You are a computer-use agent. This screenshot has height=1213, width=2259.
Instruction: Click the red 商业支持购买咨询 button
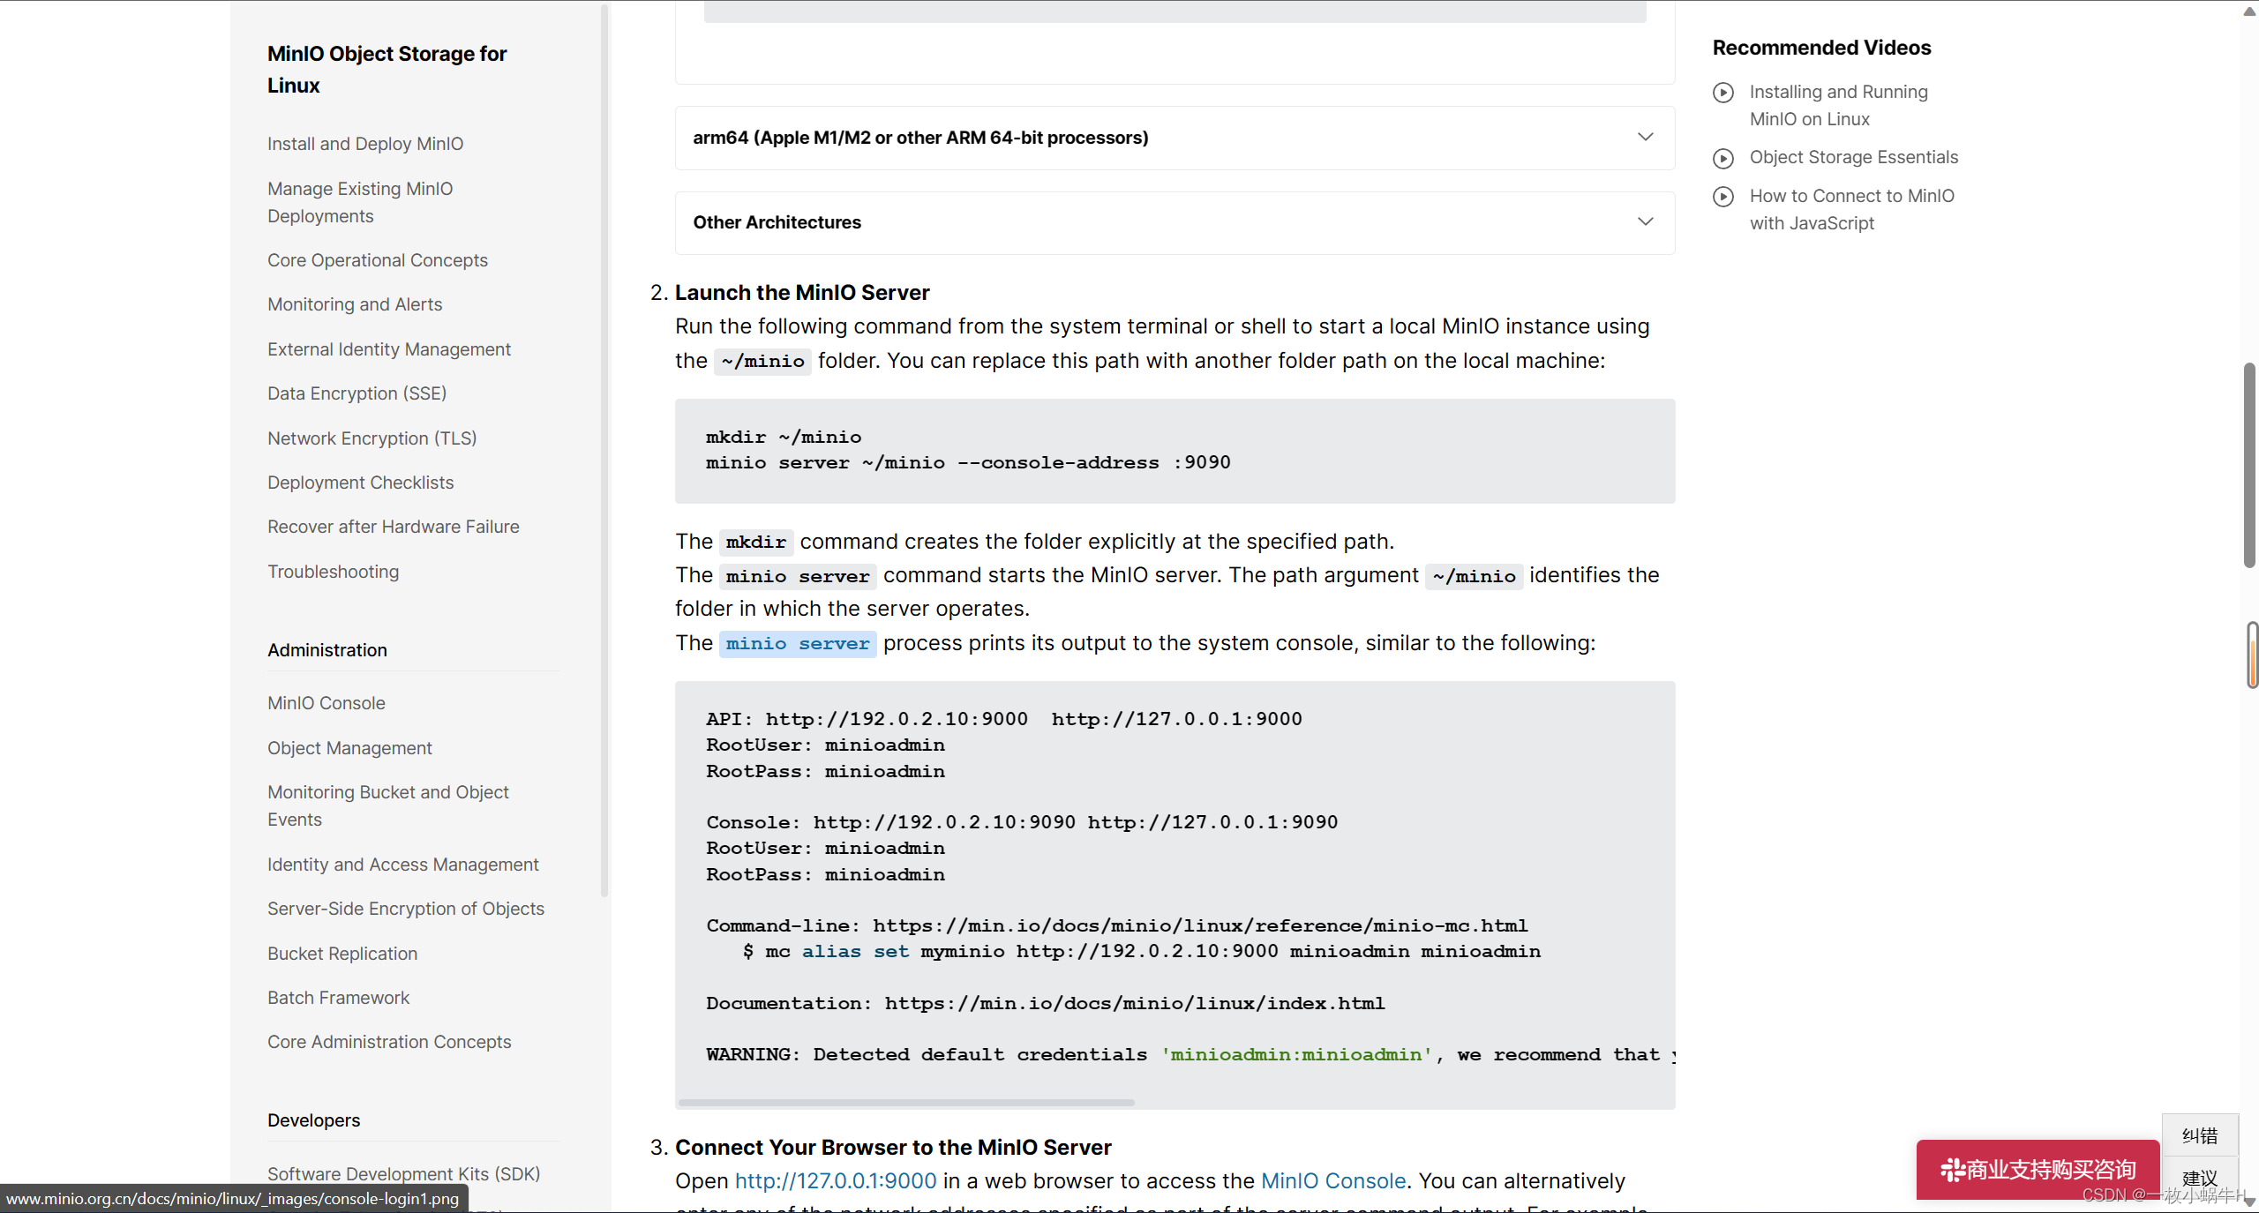click(2038, 1170)
